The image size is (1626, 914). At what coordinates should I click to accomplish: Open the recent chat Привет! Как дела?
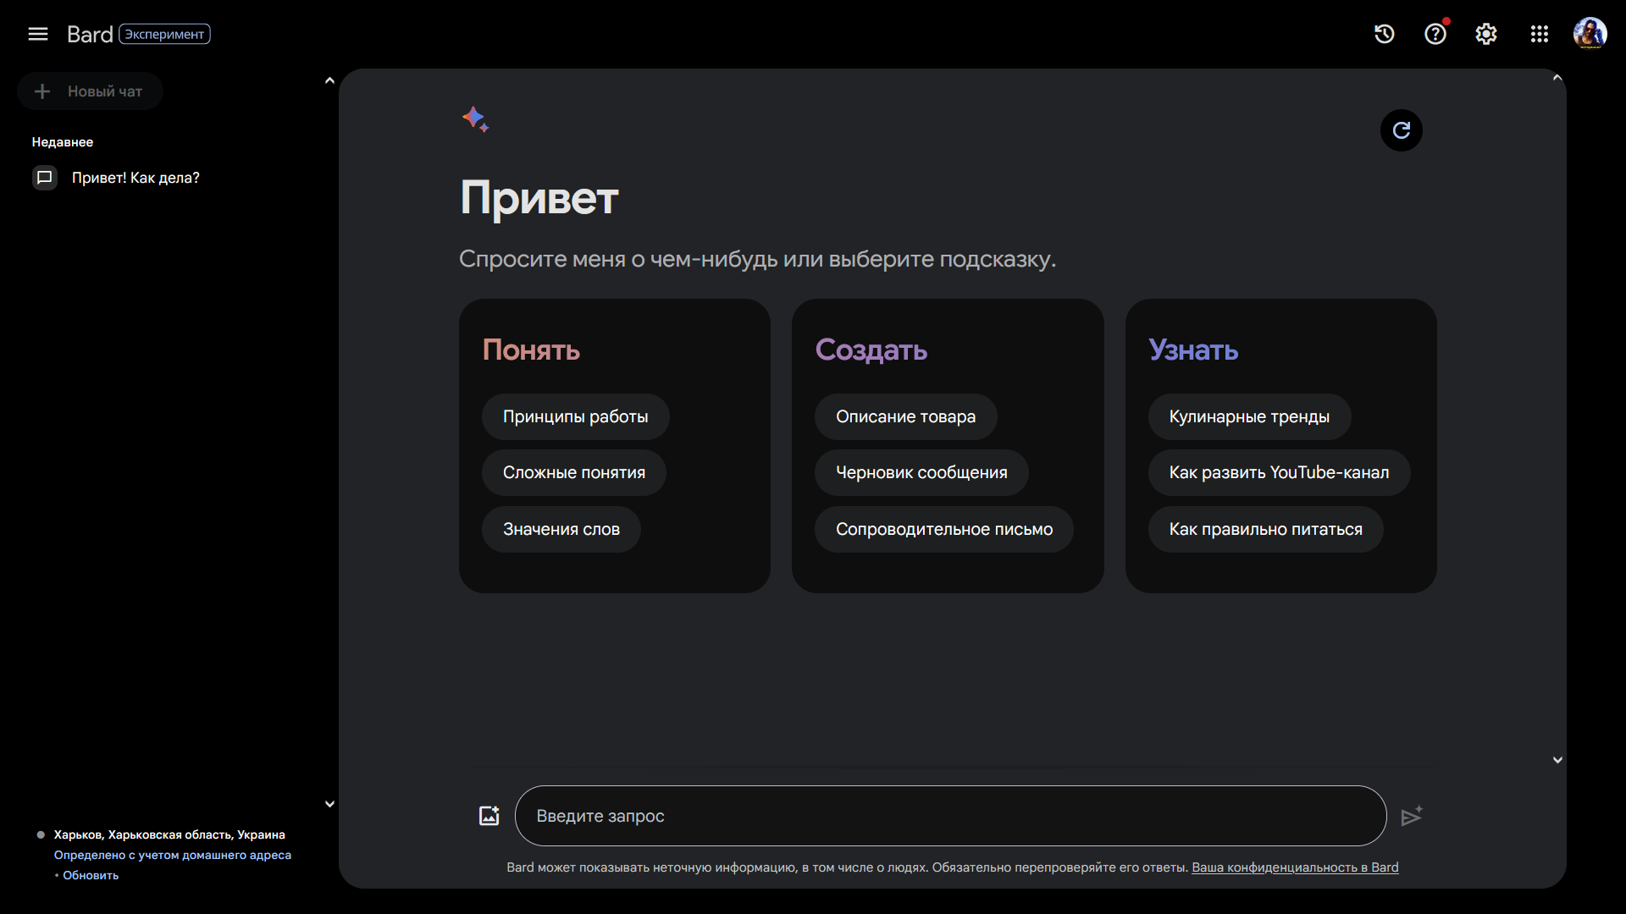coord(135,178)
